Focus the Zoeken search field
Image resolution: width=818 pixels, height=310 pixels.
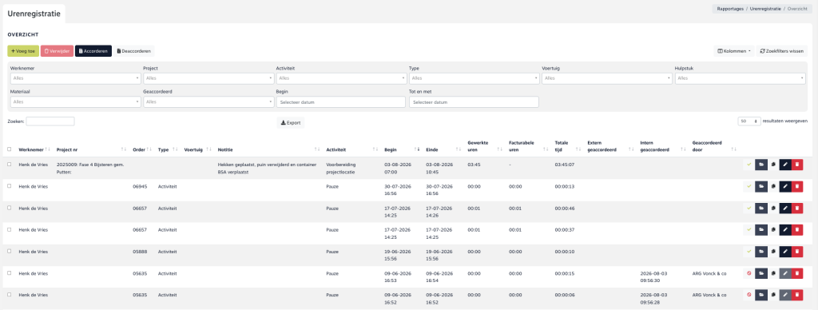(x=50, y=121)
